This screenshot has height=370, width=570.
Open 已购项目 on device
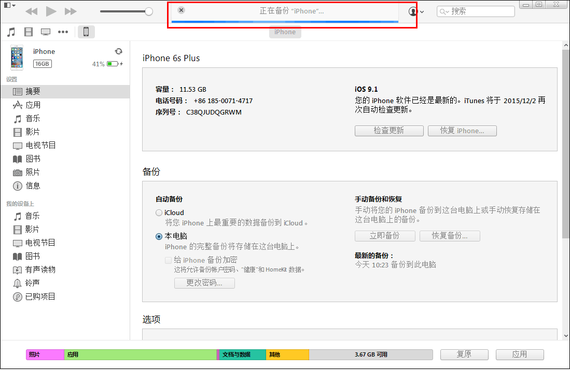[65, 296]
